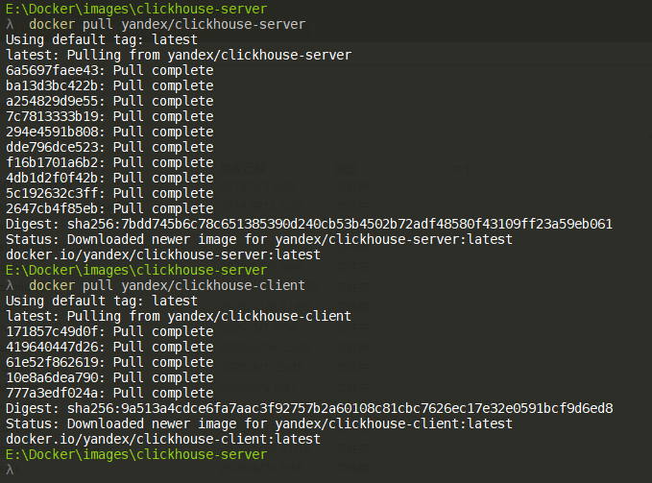Viewport: 652px width, 483px height.
Task: Click layer line 'dde796dce523: Pull complete'
Action: click(x=109, y=148)
